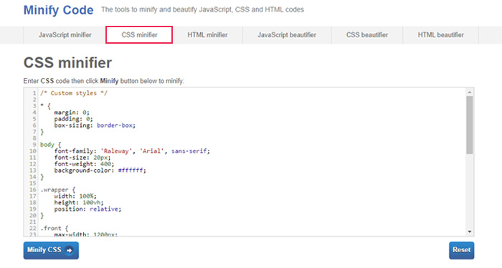This screenshot has height=268, width=502.
Task: Go to the JavaScript beautifier tab
Action: [x=287, y=35]
